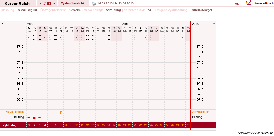Image resolution: width=274 pixels, height=136 pixels.
Task: Select cycle day 7 in Zyklustag row
Action: coord(61,125)
